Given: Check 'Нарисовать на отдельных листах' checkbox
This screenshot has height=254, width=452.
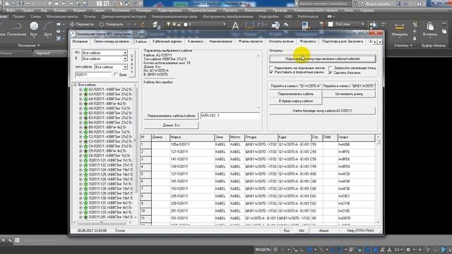Looking at the screenshot, I should pos(271,68).
